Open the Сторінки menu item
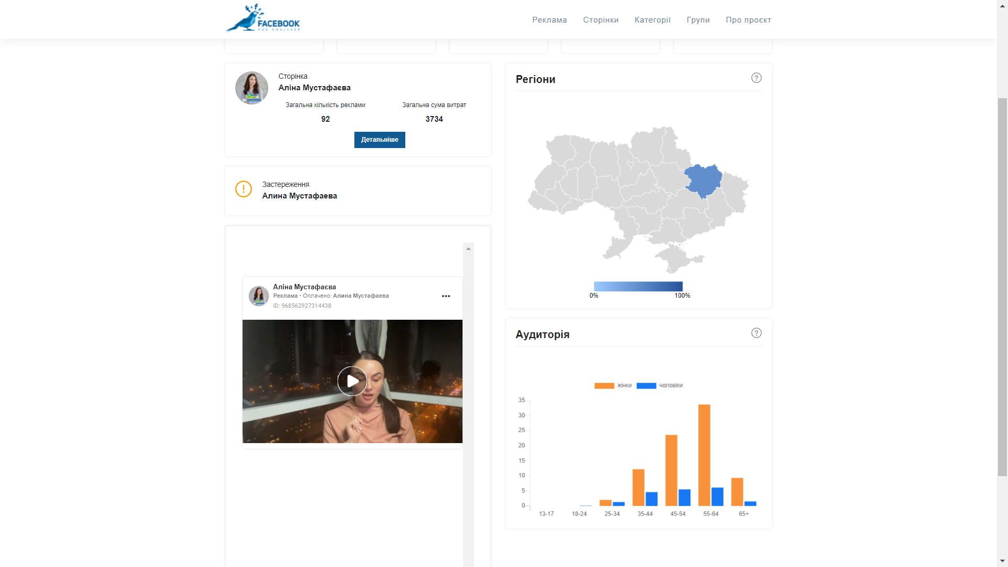Image resolution: width=1008 pixels, height=567 pixels. click(601, 20)
